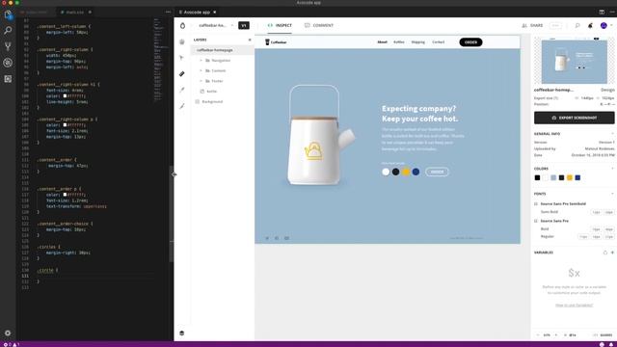Open the Extensions view in VS Code

(8, 79)
